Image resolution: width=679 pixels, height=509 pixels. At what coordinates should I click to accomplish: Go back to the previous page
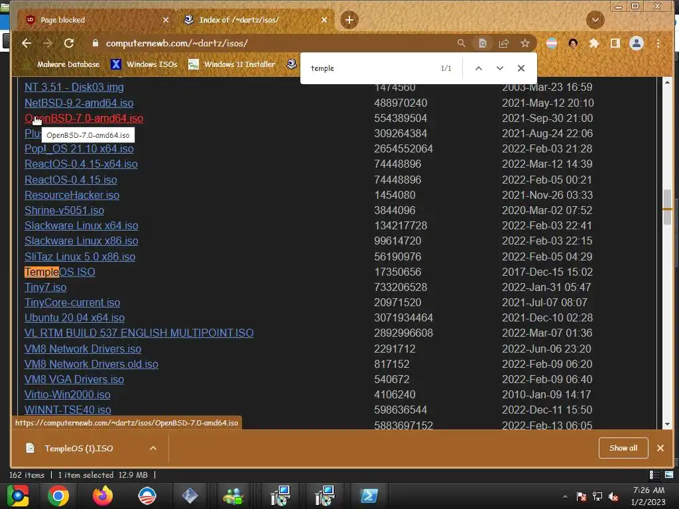(27, 43)
